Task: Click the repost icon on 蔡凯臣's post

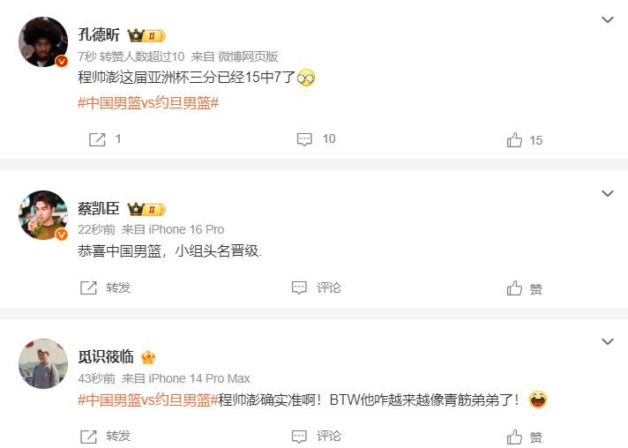Action: 88,287
